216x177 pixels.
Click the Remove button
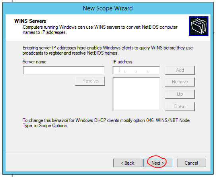[180, 82]
